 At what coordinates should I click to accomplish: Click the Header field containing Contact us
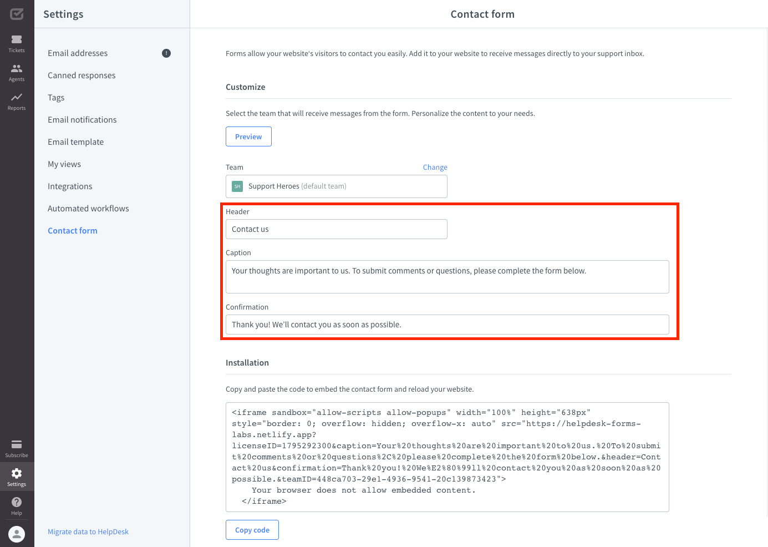337,229
